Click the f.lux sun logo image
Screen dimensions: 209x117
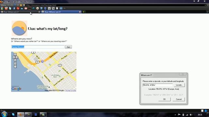(x=19, y=28)
